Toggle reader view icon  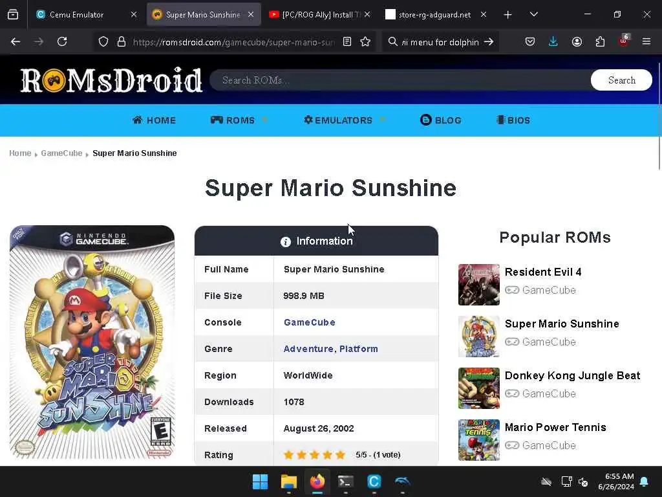[x=347, y=42]
